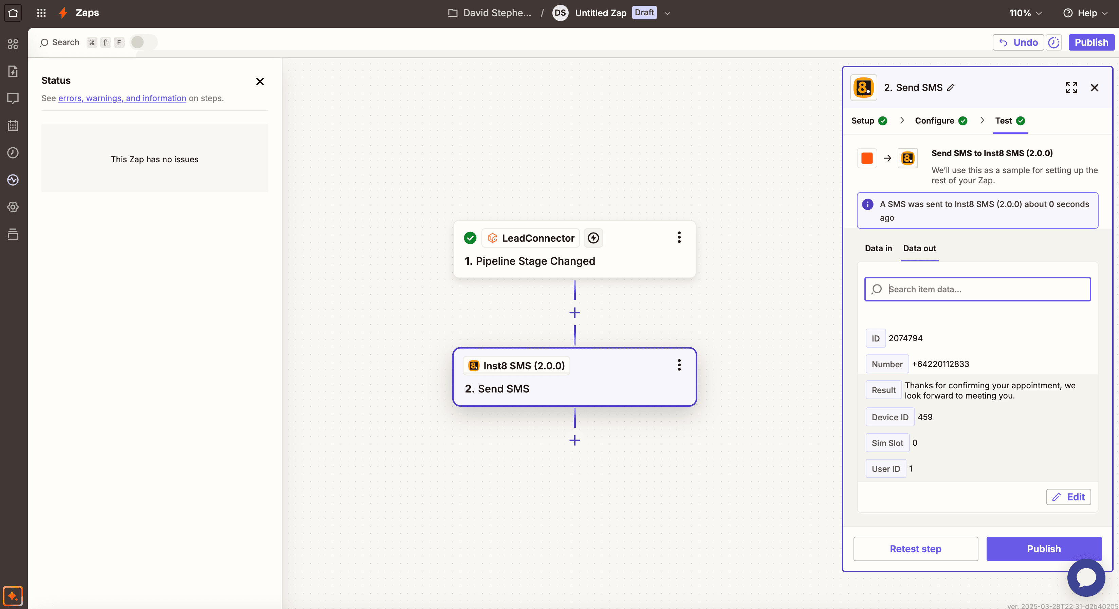
Task: Click the Inst8 SMS (2.0.0) app label
Action: click(517, 366)
